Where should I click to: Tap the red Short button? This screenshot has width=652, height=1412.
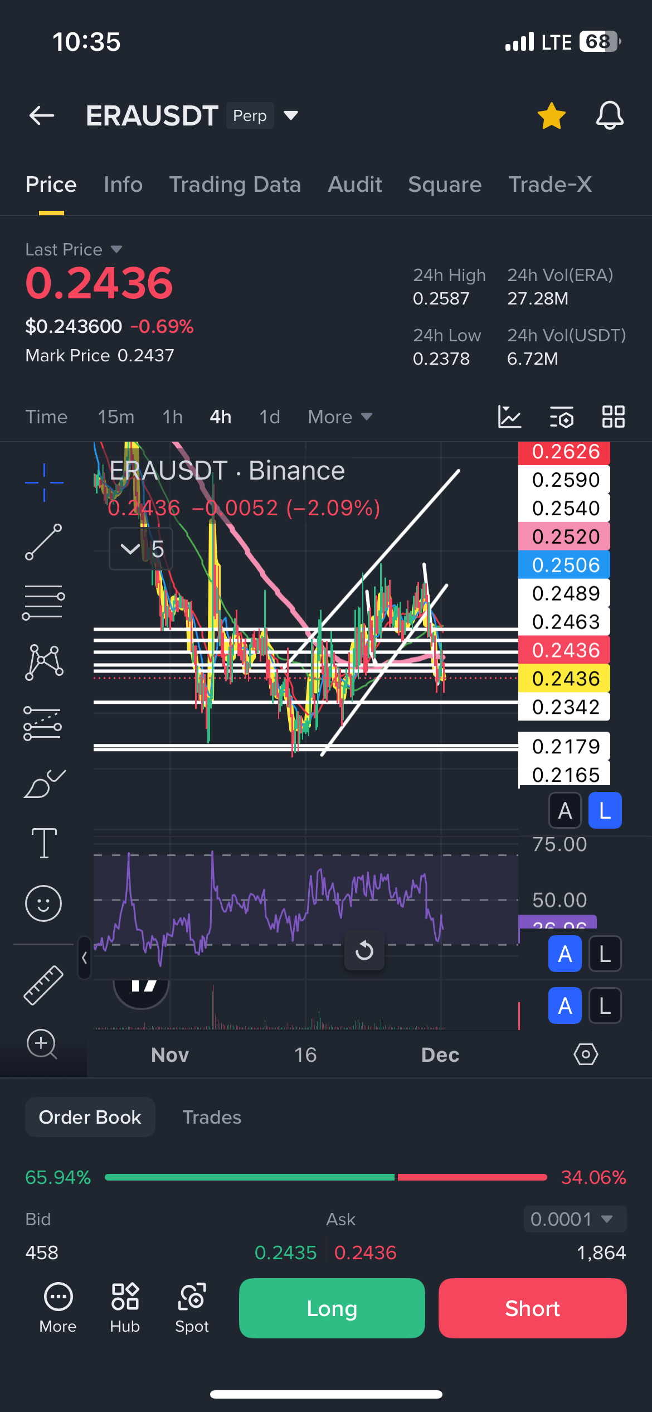pyautogui.click(x=533, y=1308)
